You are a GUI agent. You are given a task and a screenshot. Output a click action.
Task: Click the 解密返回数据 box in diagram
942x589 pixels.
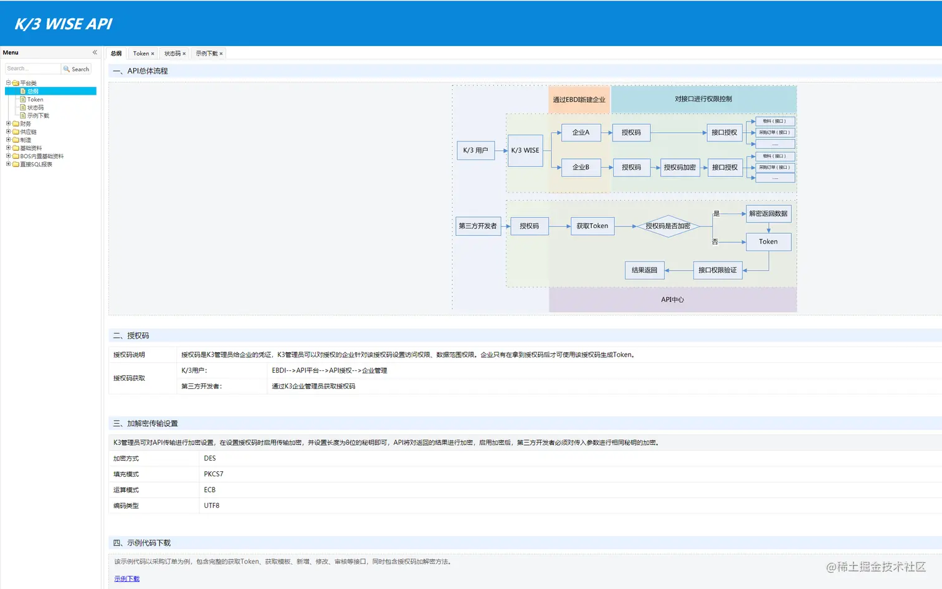pos(768,213)
